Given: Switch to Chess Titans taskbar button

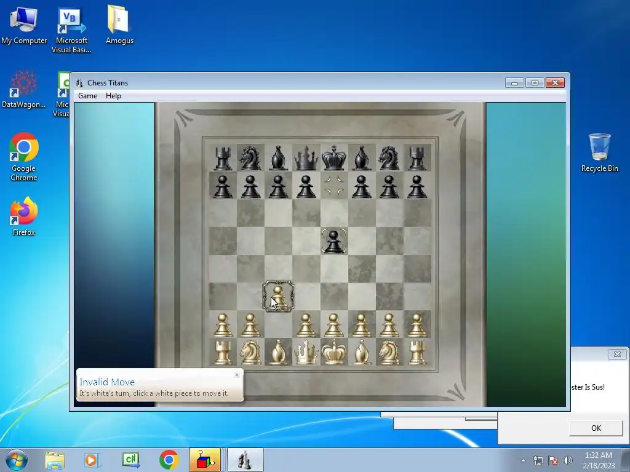Looking at the screenshot, I should (x=245, y=460).
